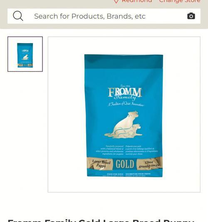
Task: Click the magnifying glass search icon
Action: [x=18, y=16]
